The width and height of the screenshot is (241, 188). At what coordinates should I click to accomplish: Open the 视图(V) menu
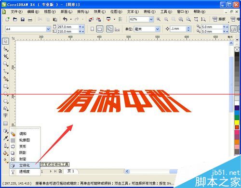(50, 12)
